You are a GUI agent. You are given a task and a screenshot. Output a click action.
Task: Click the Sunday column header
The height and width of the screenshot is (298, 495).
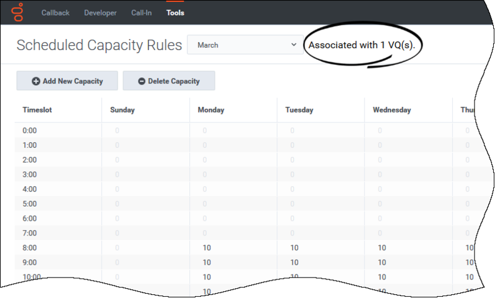123,110
